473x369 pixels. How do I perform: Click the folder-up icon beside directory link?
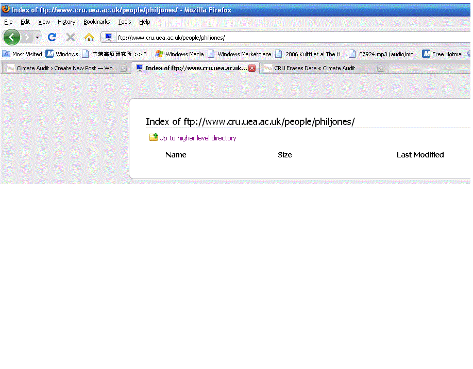154,137
